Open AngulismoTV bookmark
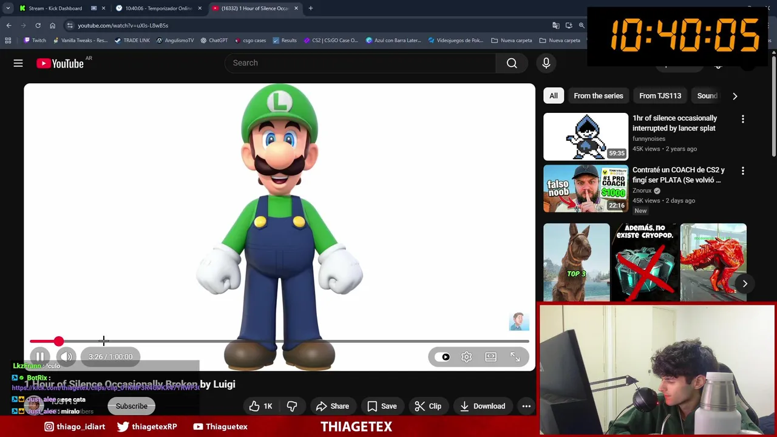This screenshot has height=437, width=777. point(175,41)
